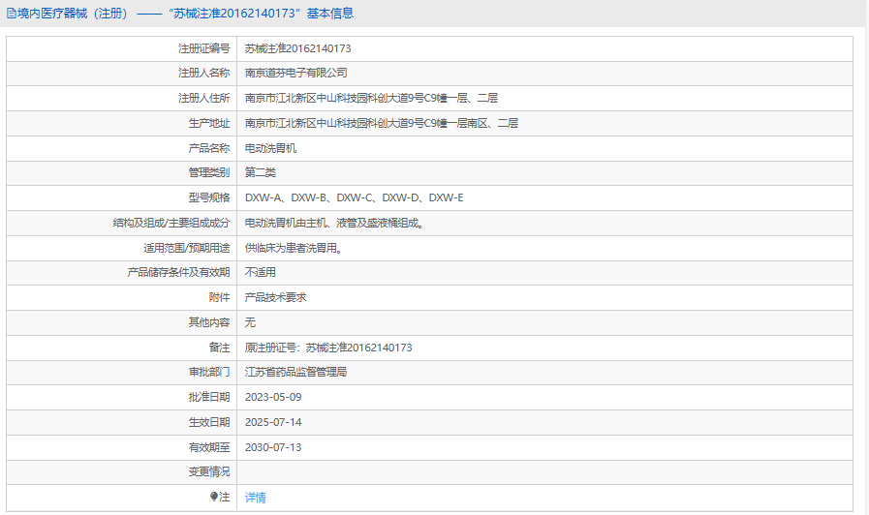Click the 有效期至 label
The height and width of the screenshot is (515, 869).
(209, 447)
